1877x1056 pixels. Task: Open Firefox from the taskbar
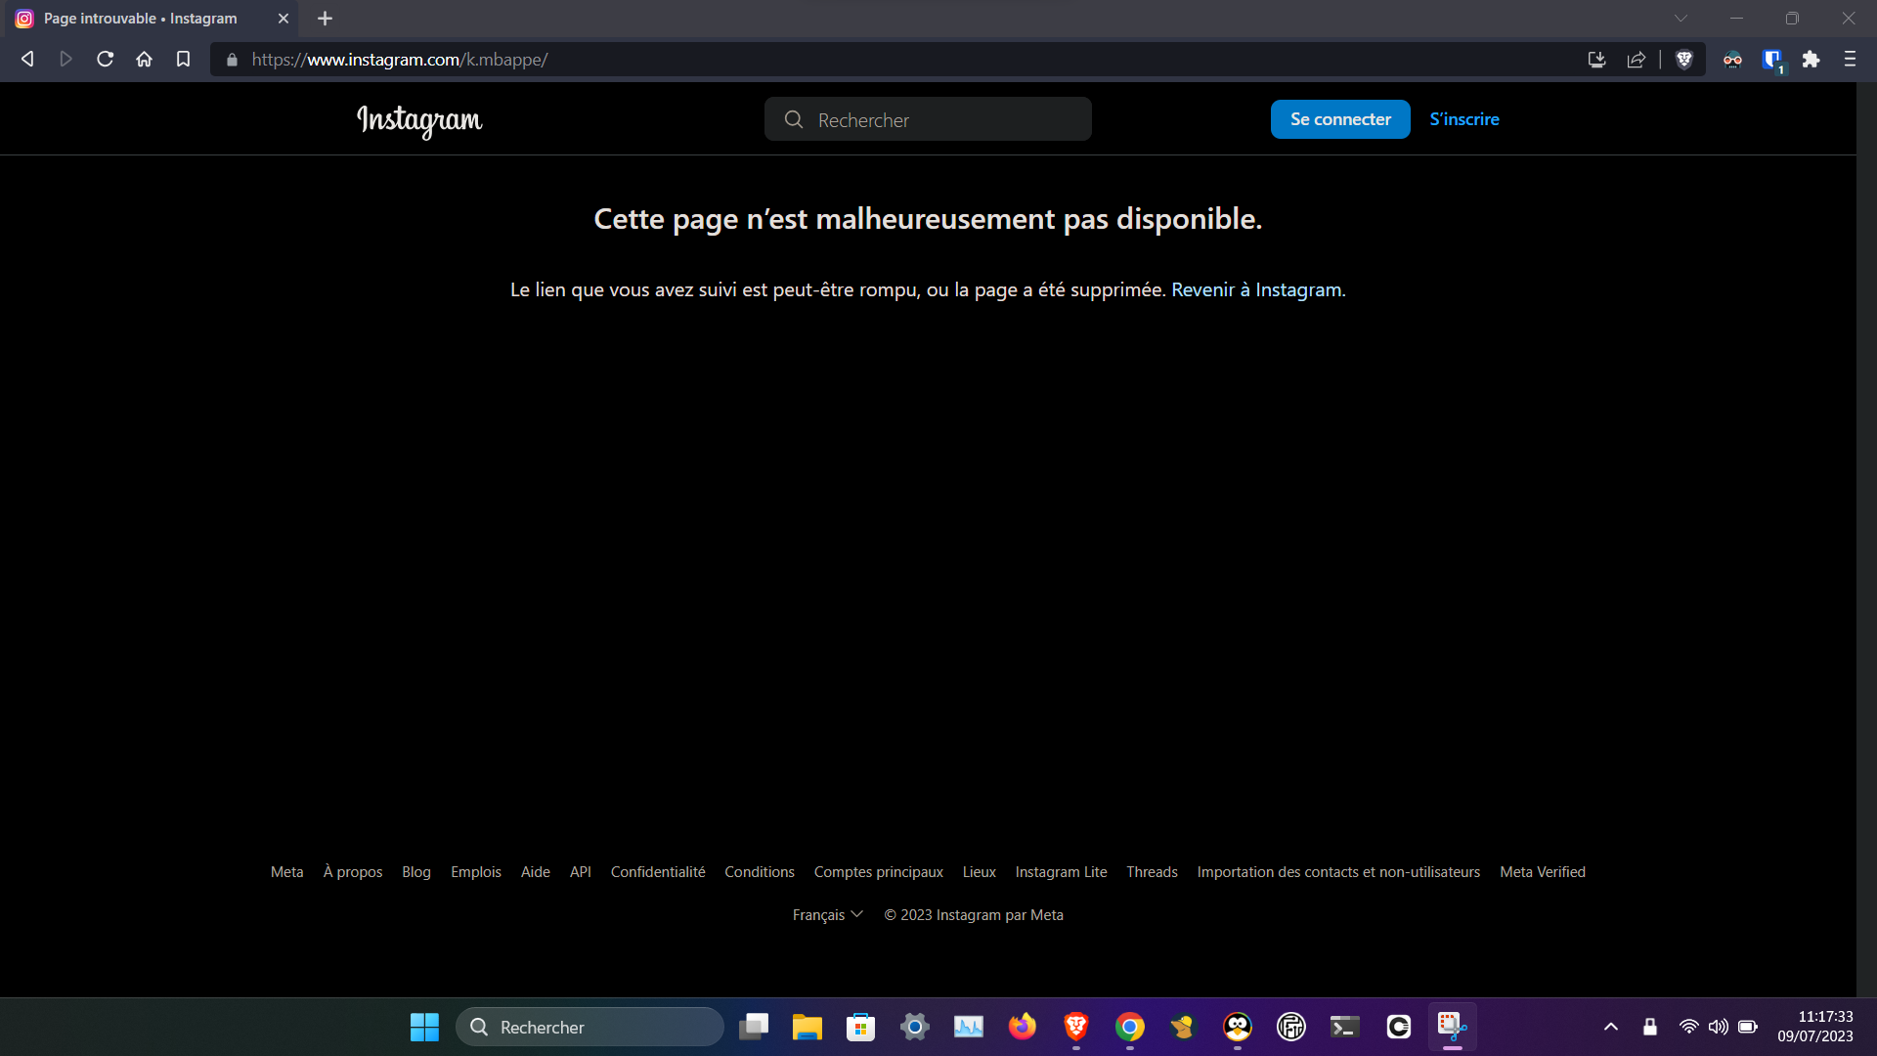[1022, 1027]
